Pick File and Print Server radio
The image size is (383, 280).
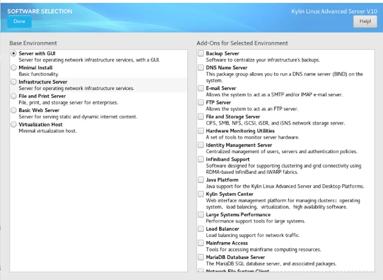coord(13,96)
